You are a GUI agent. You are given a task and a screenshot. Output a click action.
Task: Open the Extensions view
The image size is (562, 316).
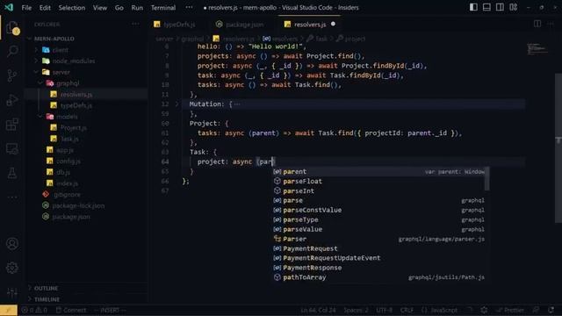point(11,125)
